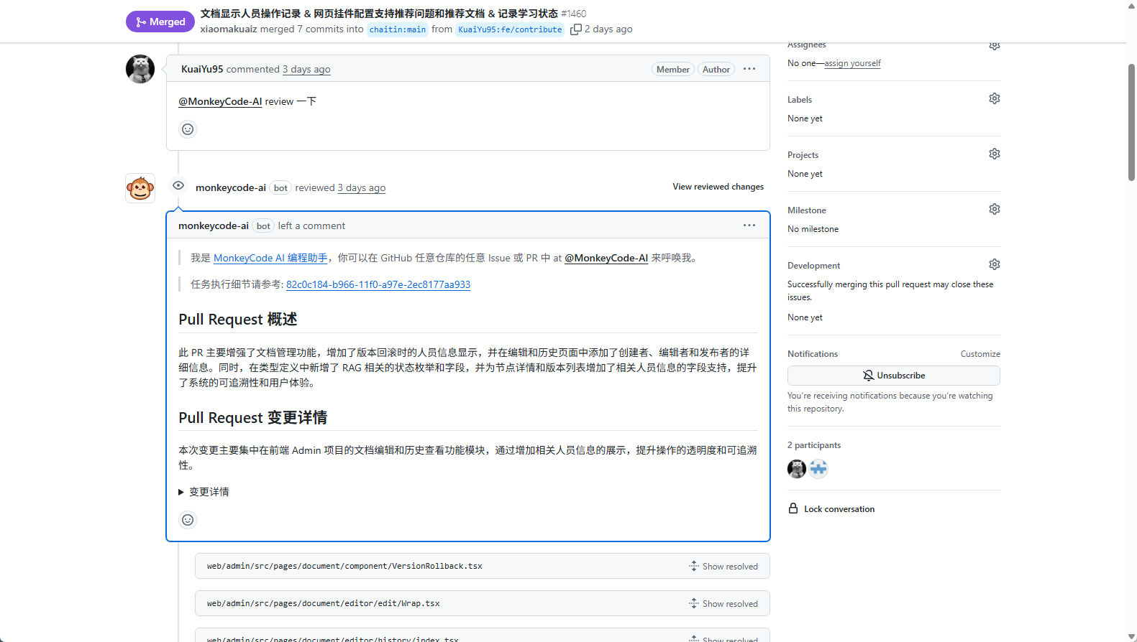Image resolution: width=1137 pixels, height=642 pixels.
Task: Open second participant avatar
Action: [x=818, y=469]
